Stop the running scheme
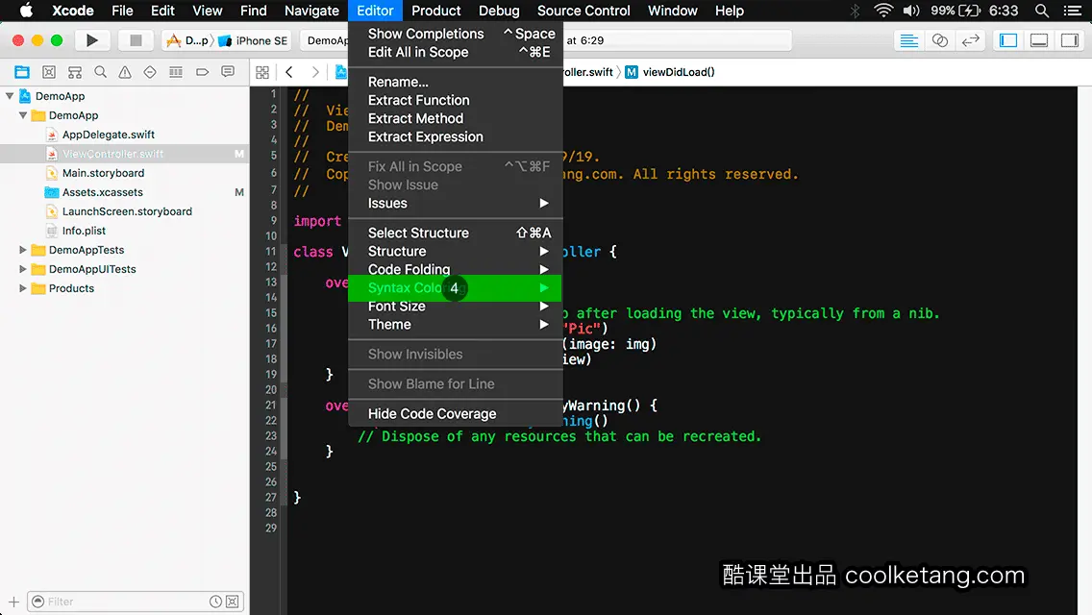Screen dimensions: 1092x615 [x=136, y=40]
